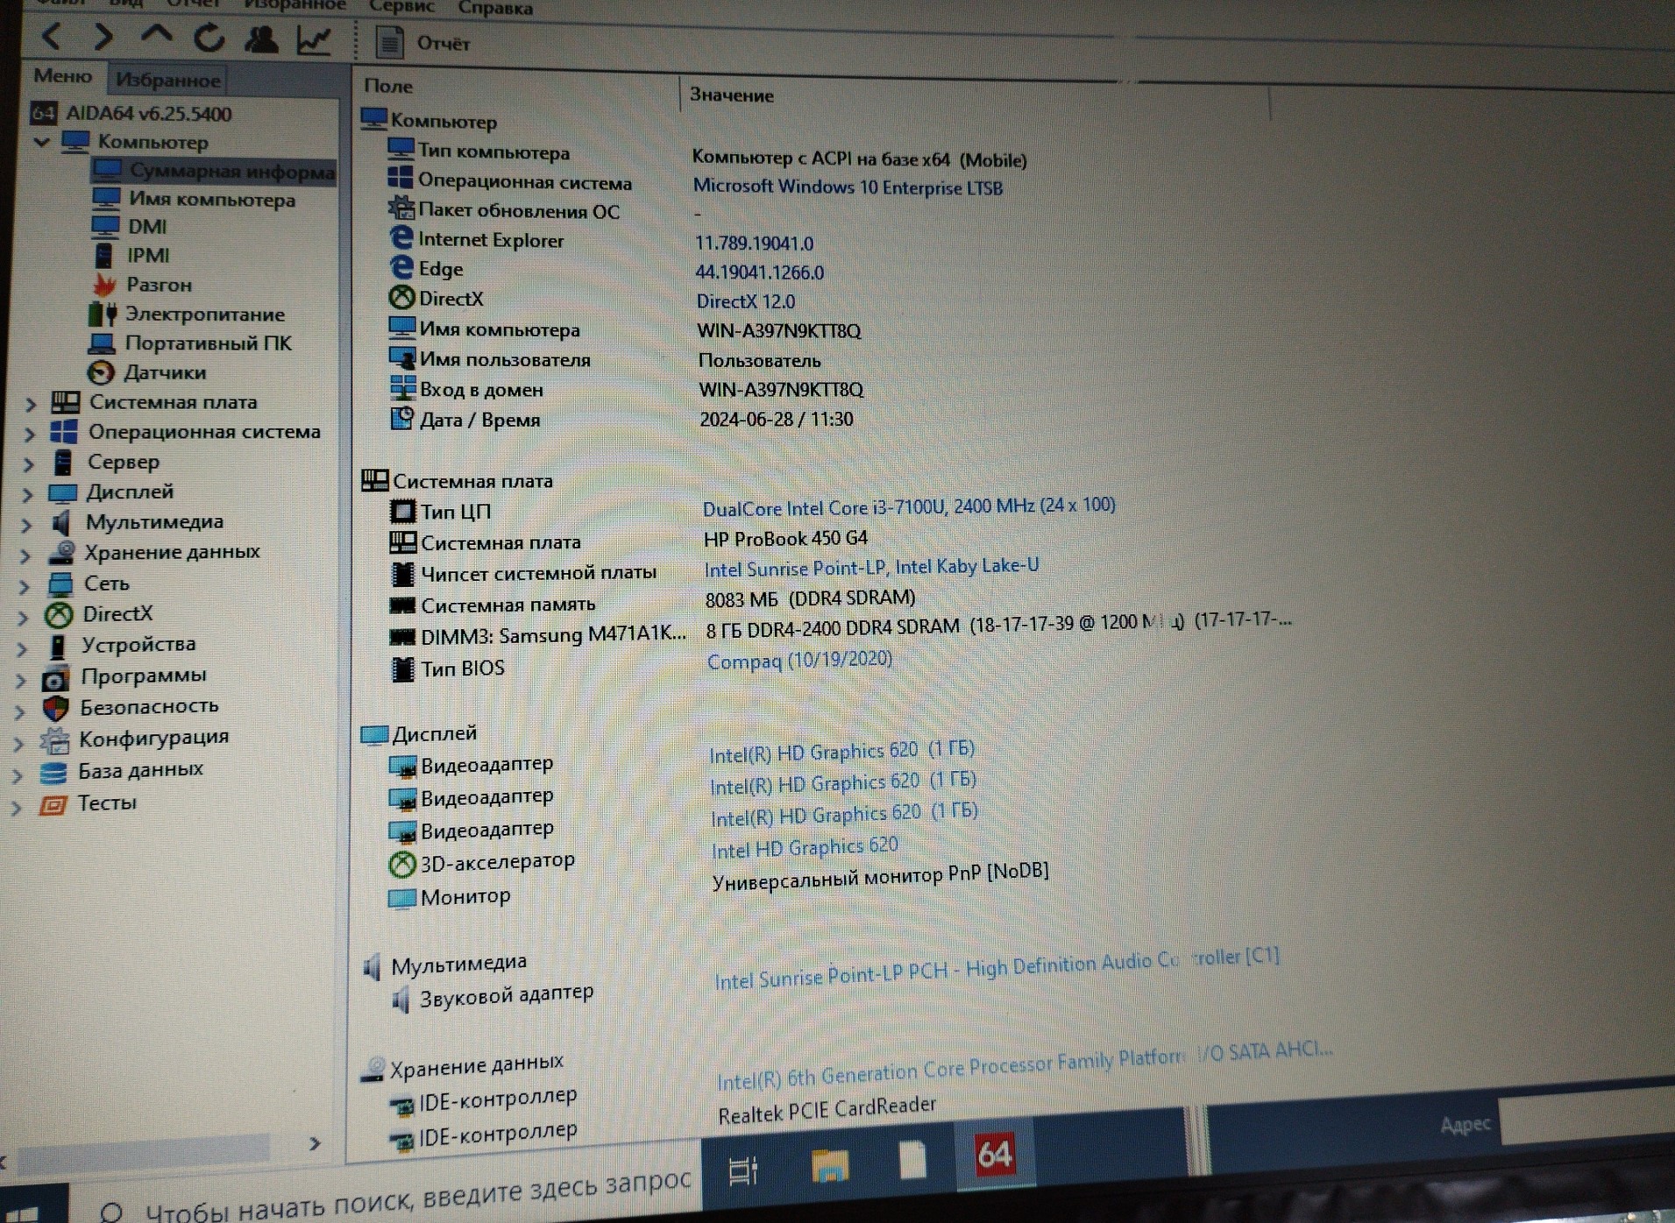Screen dimensions: 1675x1223
Task: Click the Программы tree icon
Action: [x=55, y=678]
